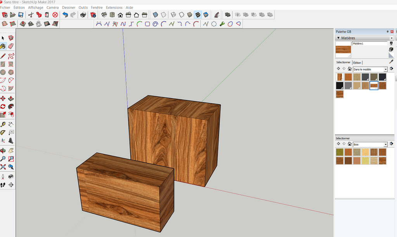Click the Zoom Extents tool
The image size is (397, 237).
click(x=3, y=167)
